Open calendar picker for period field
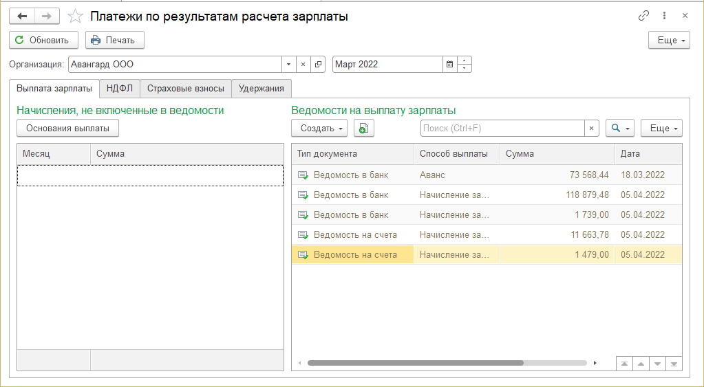The width and height of the screenshot is (704, 387). pos(450,65)
